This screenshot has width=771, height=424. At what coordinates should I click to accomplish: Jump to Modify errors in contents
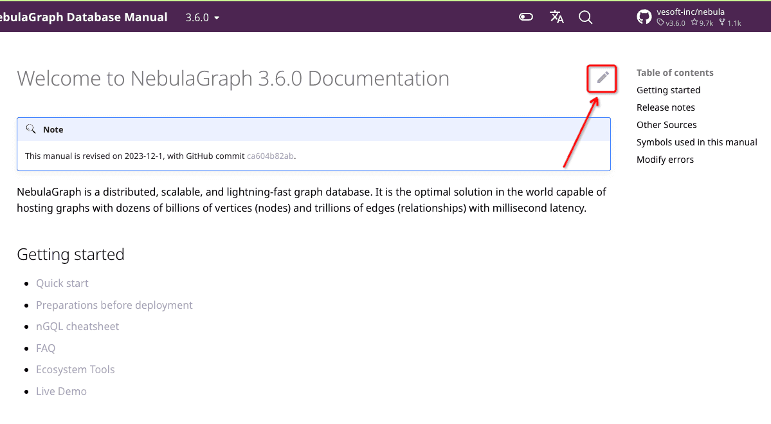point(665,160)
